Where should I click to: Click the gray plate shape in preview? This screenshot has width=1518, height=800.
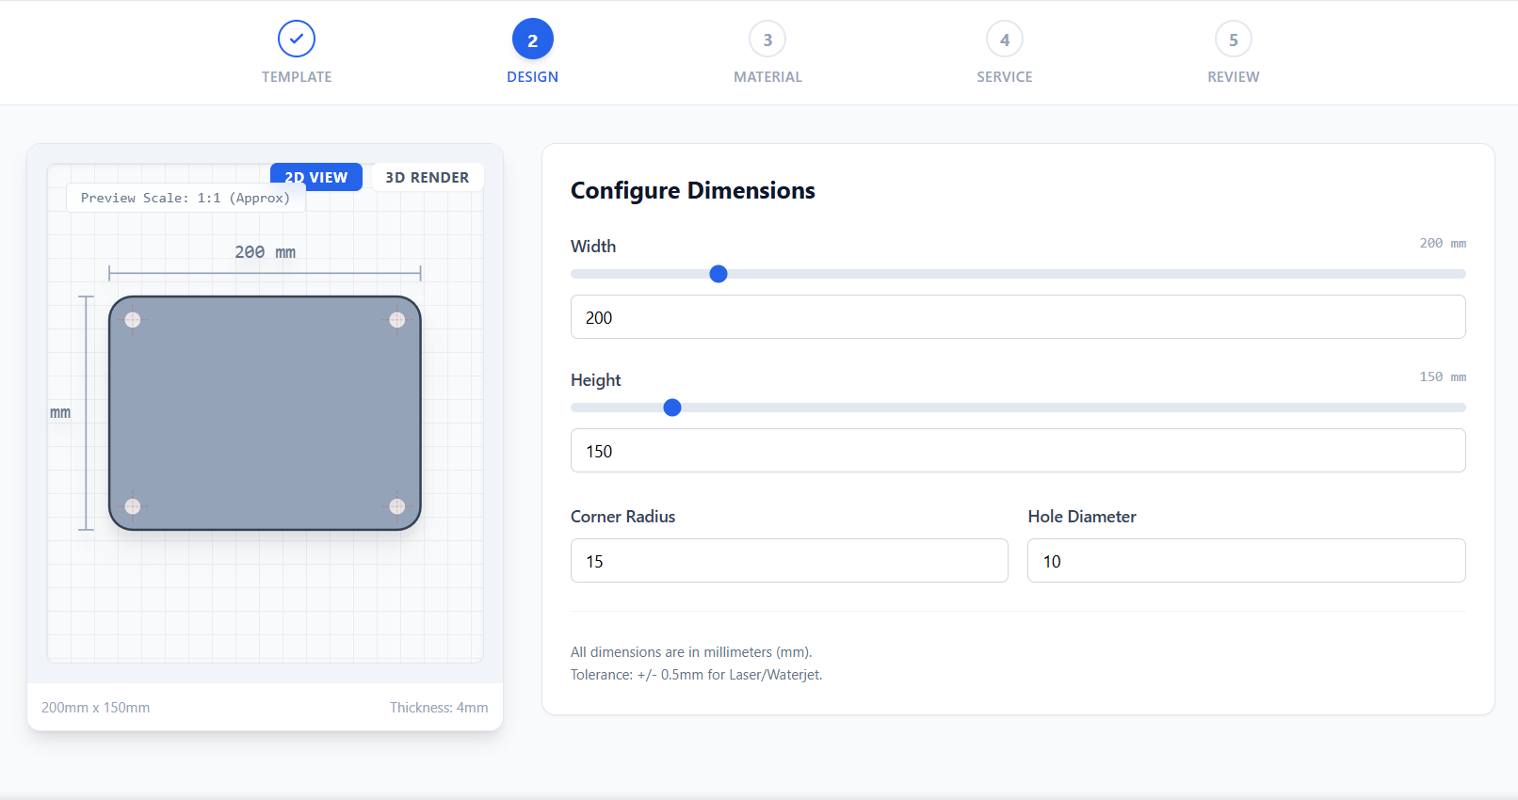265,413
